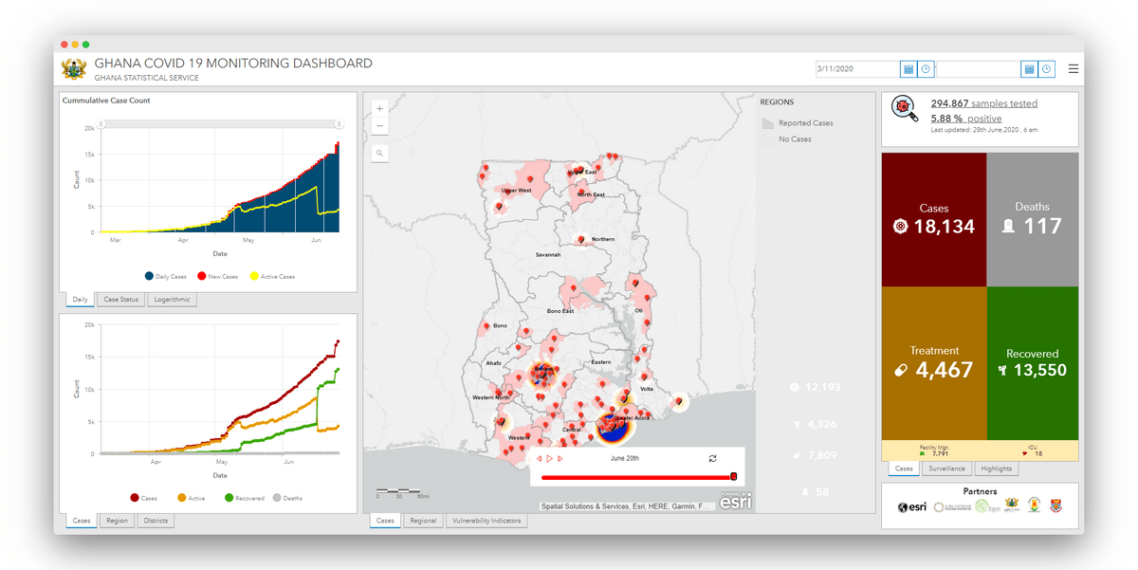The image size is (1138, 570).
Task: Open time picker for the start date
Action: pyautogui.click(x=926, y=69)
